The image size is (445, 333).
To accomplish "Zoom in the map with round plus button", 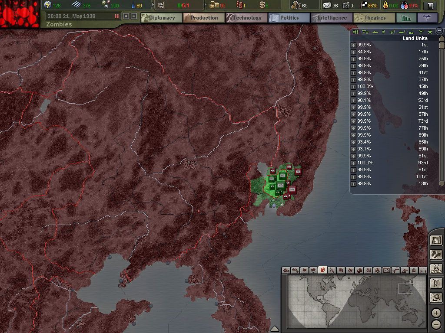I will coord(436,313).
